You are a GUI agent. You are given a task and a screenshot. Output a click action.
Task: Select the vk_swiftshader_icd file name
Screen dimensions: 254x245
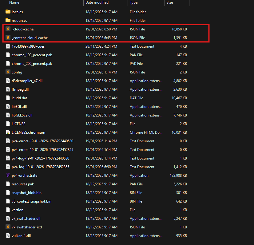pyautogui.click(x=27, y=227)
